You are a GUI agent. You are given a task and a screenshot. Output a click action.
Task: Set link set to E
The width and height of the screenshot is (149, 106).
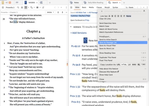121,16
